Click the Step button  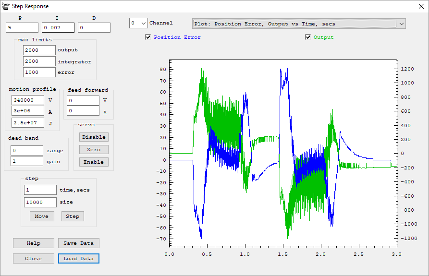(73, 216)
